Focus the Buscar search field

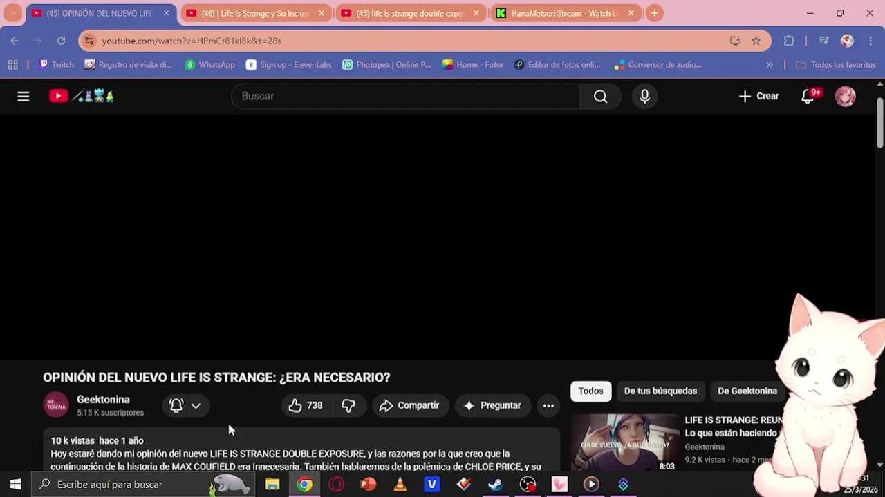(x=405, y=97)
